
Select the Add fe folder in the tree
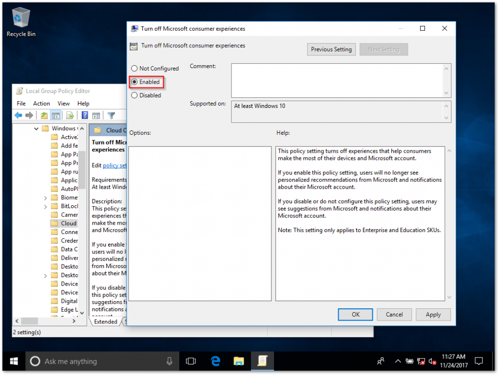click(64, 146)
